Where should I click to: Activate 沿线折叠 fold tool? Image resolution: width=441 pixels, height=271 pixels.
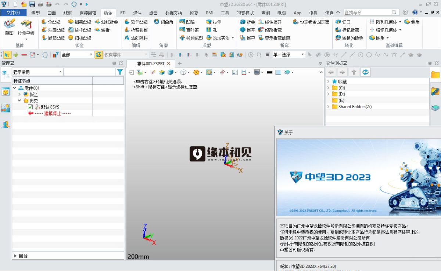106,22
